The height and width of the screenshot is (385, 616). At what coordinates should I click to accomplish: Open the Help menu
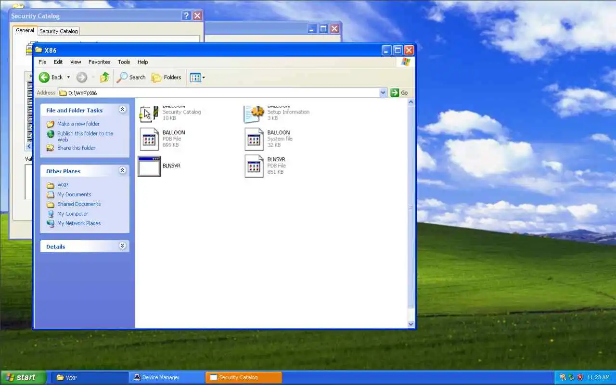(x=142, y=62)
